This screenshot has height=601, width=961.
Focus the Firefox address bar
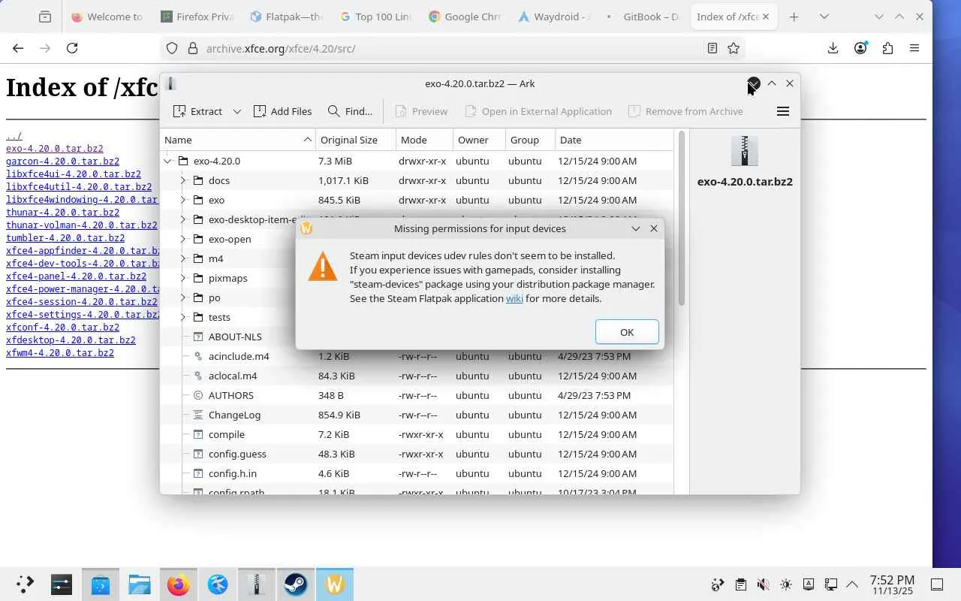pos(450,48)
